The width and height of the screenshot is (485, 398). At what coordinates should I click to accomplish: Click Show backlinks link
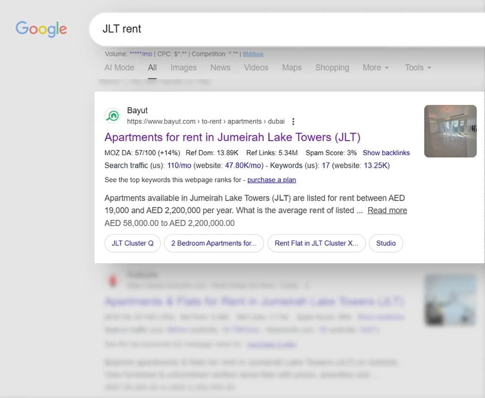click(x=386, y=153)
